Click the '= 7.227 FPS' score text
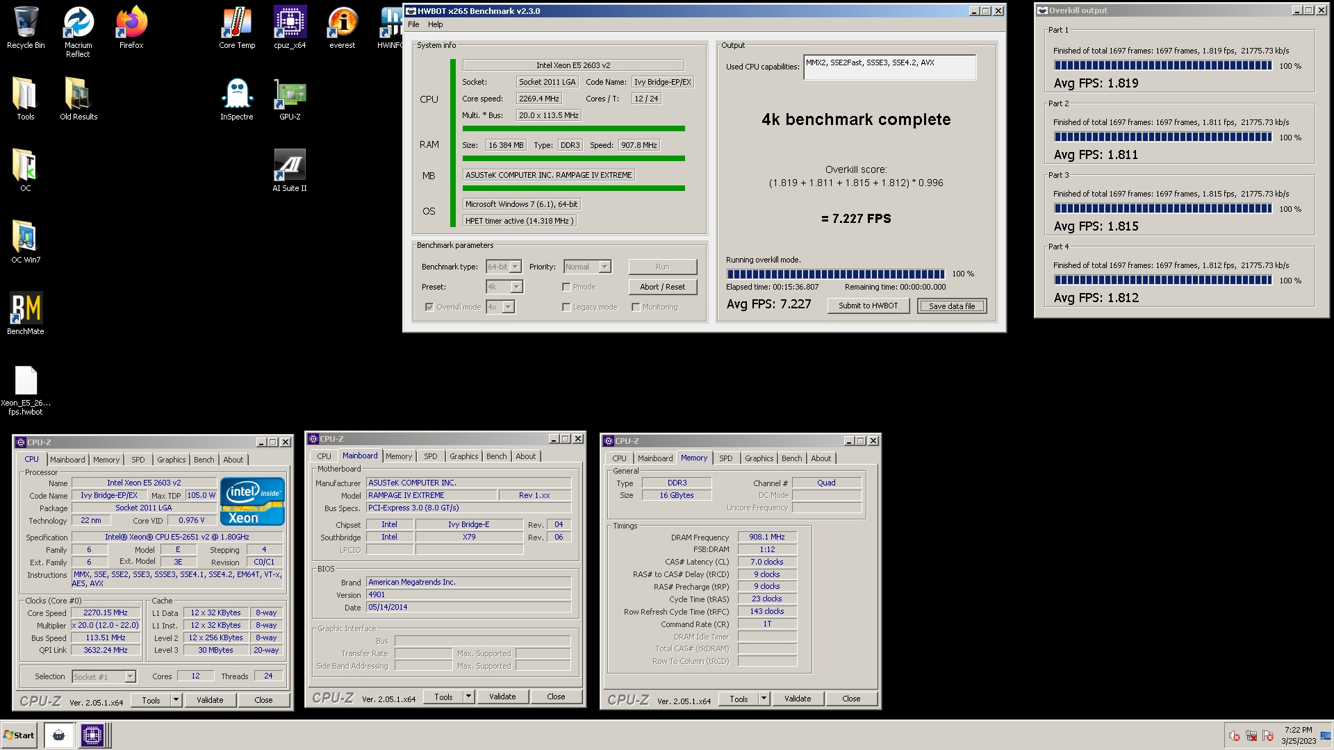Image resolution: width=1334 pixels, height=750 pixels. tap(856, 219)
